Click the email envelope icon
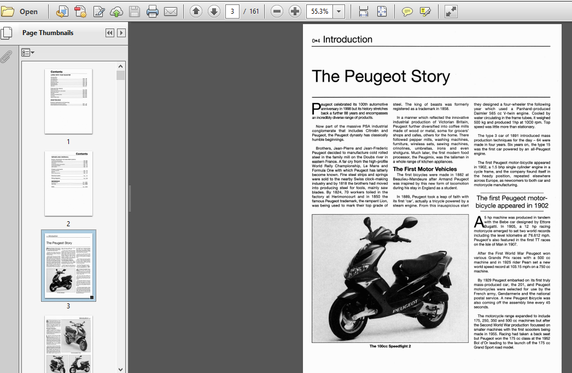The image size is (572, 373). [x=171, y=12]
